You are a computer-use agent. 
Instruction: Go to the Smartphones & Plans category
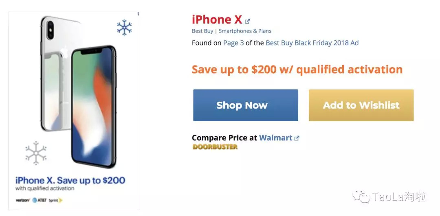point(245,31)
